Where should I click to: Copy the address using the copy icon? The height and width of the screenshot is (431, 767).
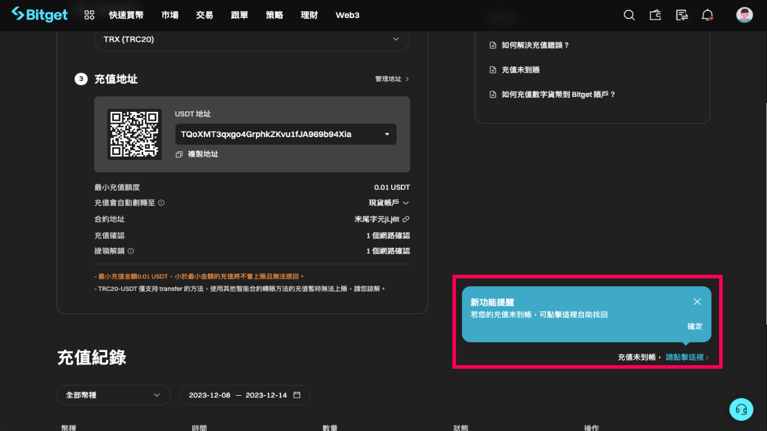[179, 154]
